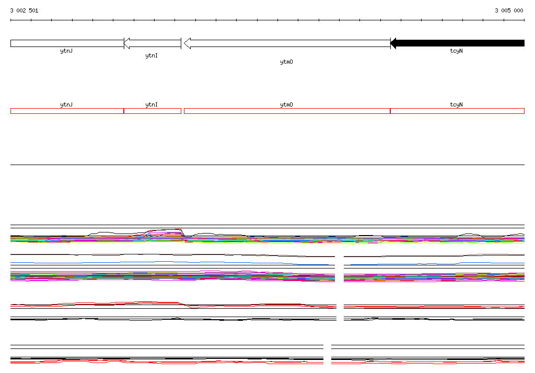Click the red ytnI segment box

(153, 111)
